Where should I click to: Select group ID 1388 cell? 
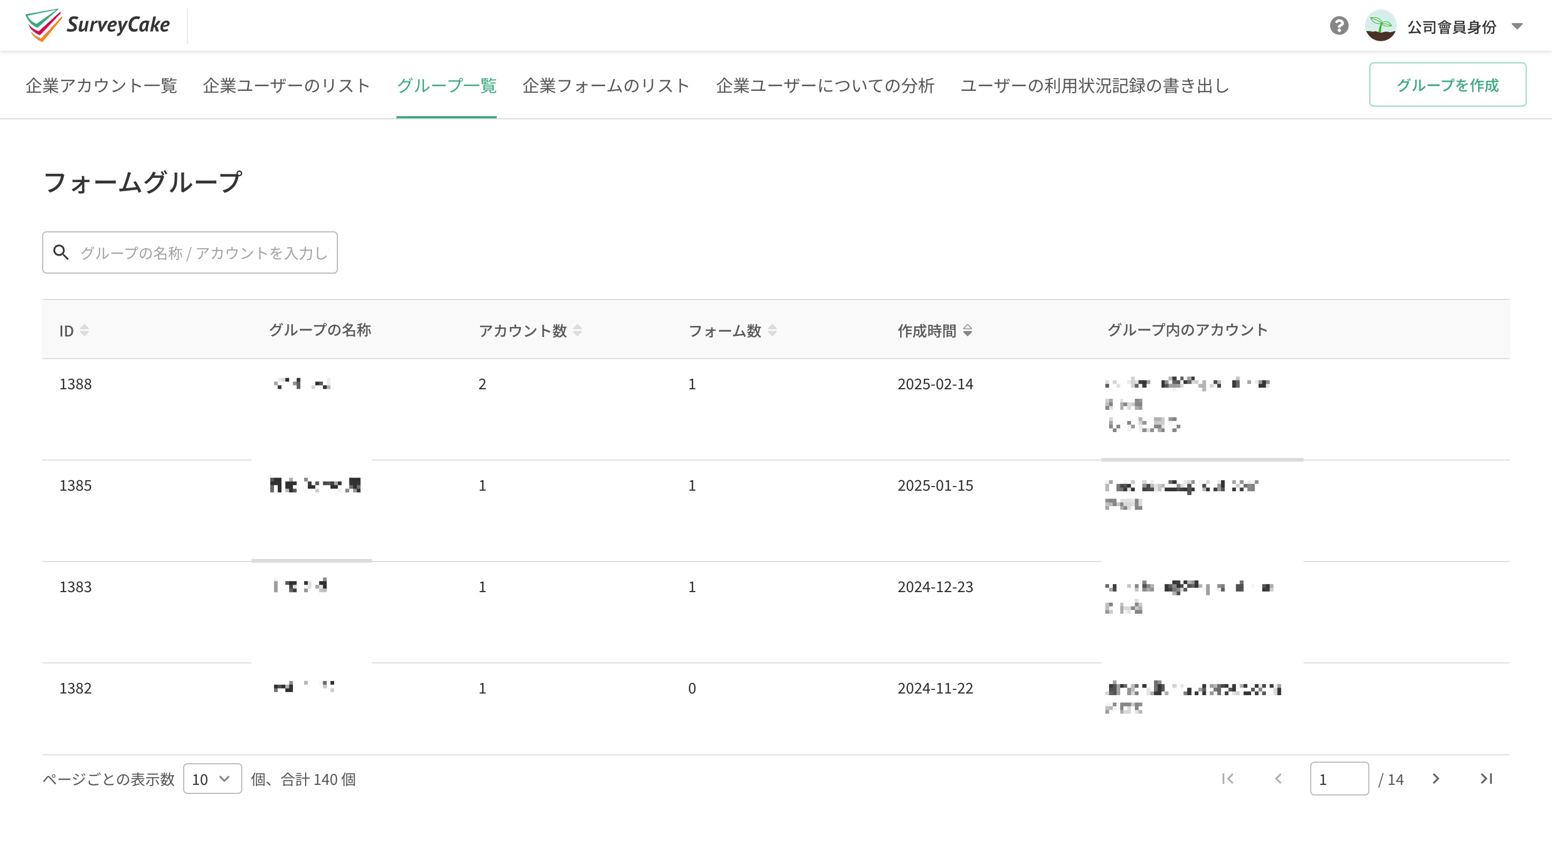tap(75, 384)
